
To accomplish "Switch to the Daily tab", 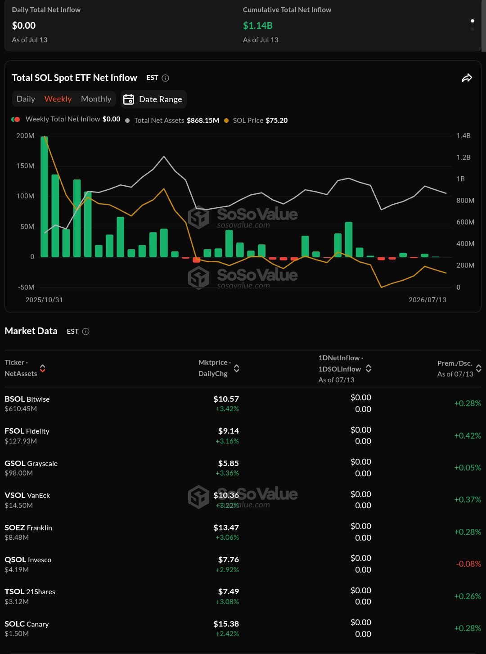I will [26, 99].
